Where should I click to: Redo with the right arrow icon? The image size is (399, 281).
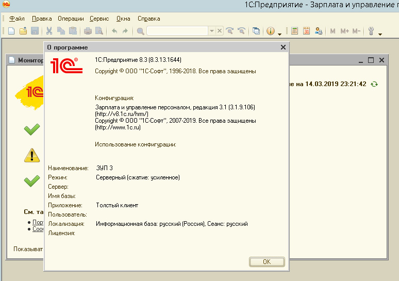[125, 31]
